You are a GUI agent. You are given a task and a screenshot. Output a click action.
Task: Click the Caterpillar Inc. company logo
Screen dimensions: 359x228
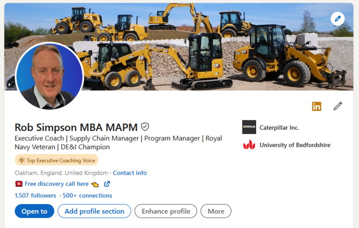(249, 127)
